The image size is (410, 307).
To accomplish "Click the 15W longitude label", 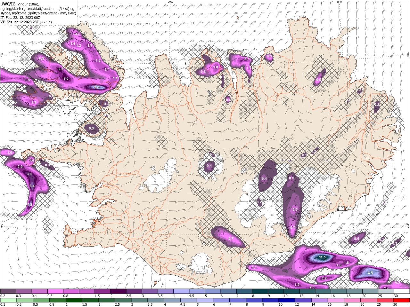I will [339, 2].
